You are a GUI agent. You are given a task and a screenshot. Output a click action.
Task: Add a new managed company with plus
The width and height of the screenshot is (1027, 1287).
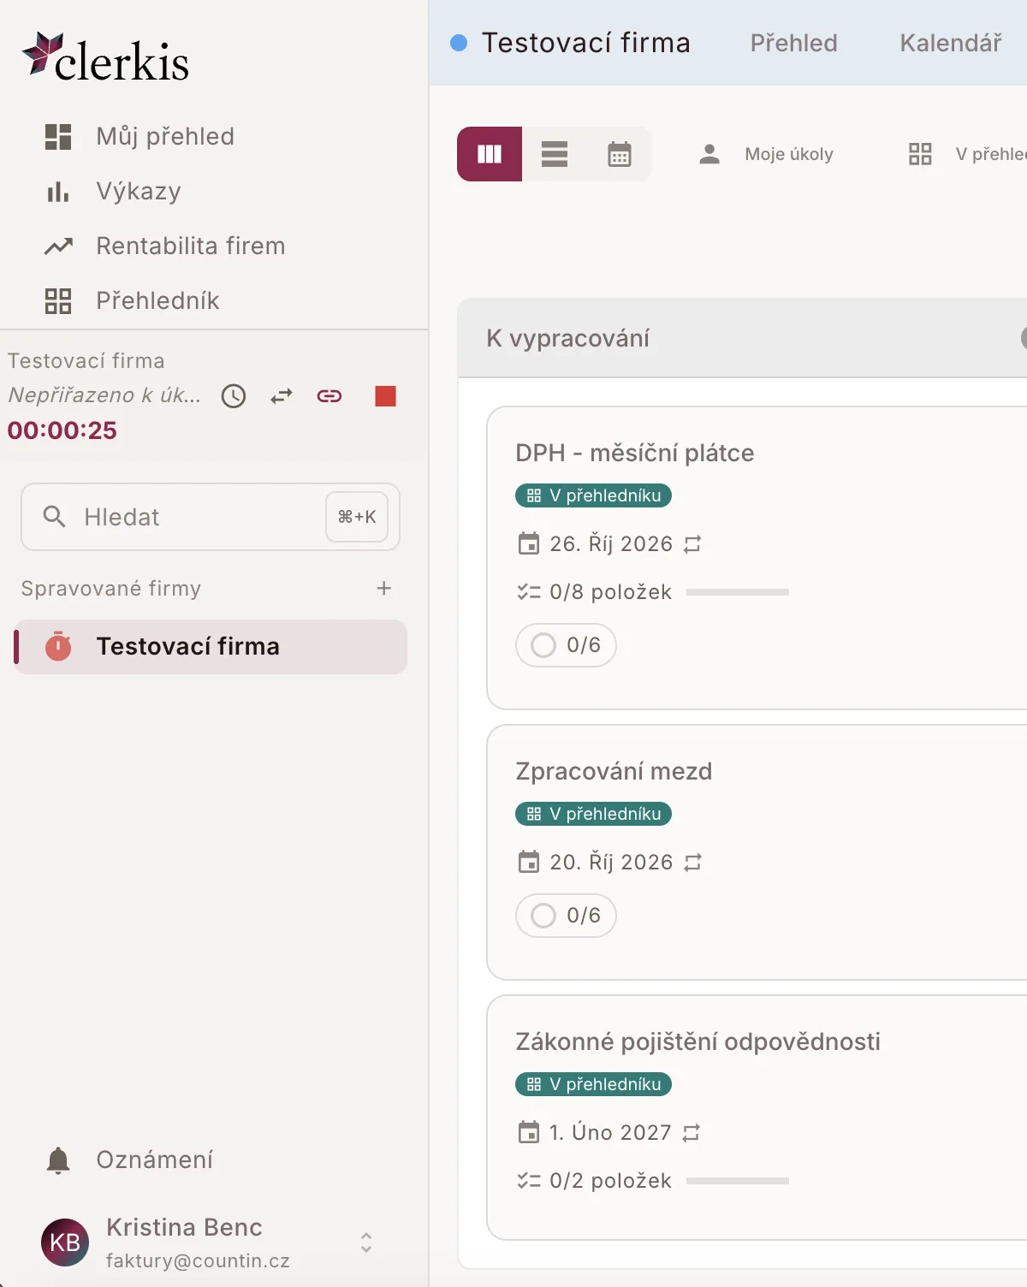coord(384,589)
